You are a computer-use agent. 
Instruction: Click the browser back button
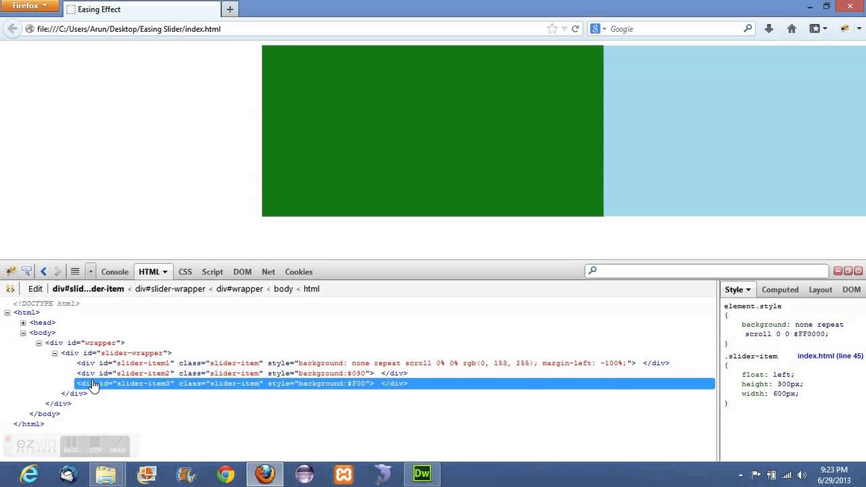point(12,28)
